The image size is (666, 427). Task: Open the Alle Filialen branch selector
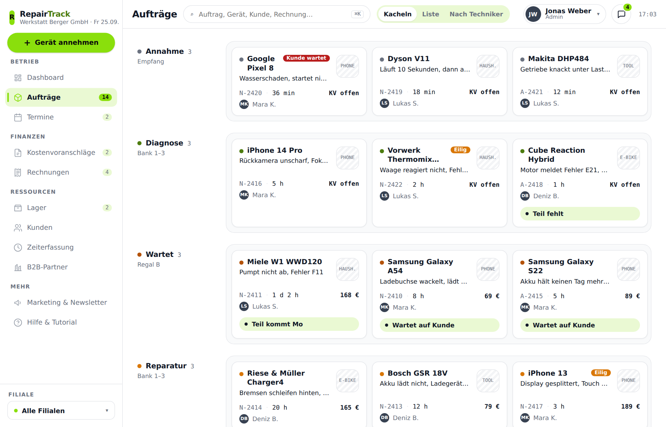tap(61, 411)
